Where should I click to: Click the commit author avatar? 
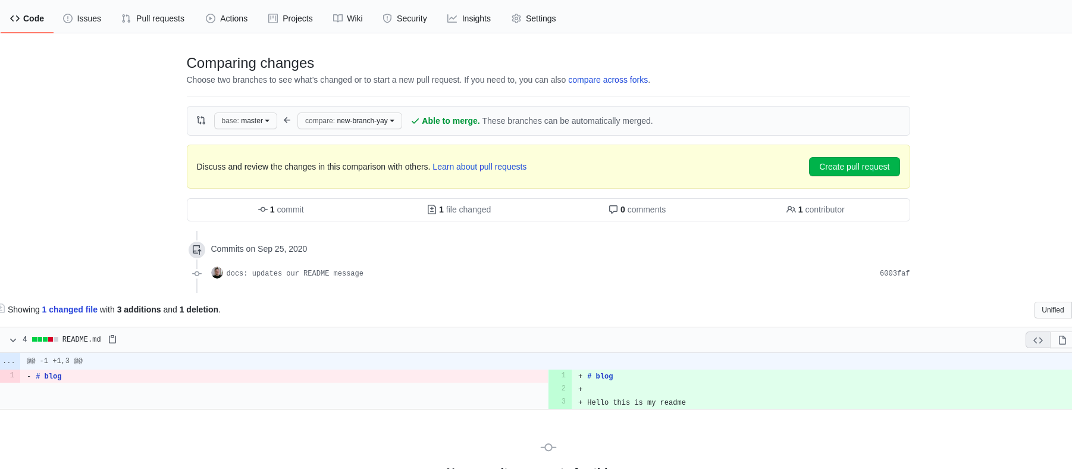217,273
